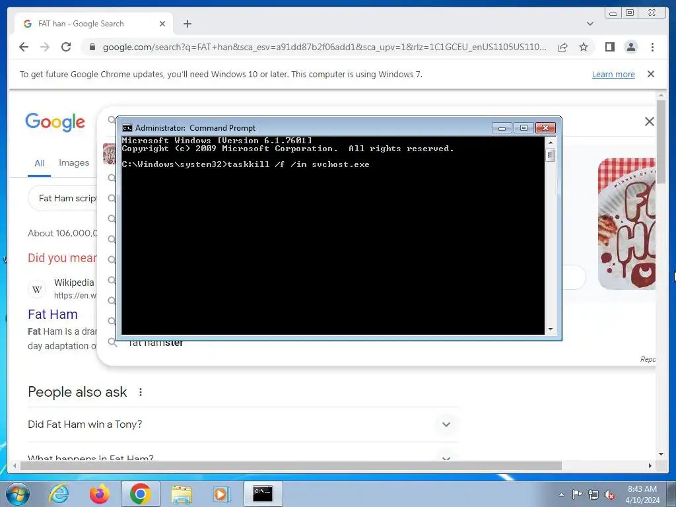Open the tab search dropdown arrow

tap(590, 24)
